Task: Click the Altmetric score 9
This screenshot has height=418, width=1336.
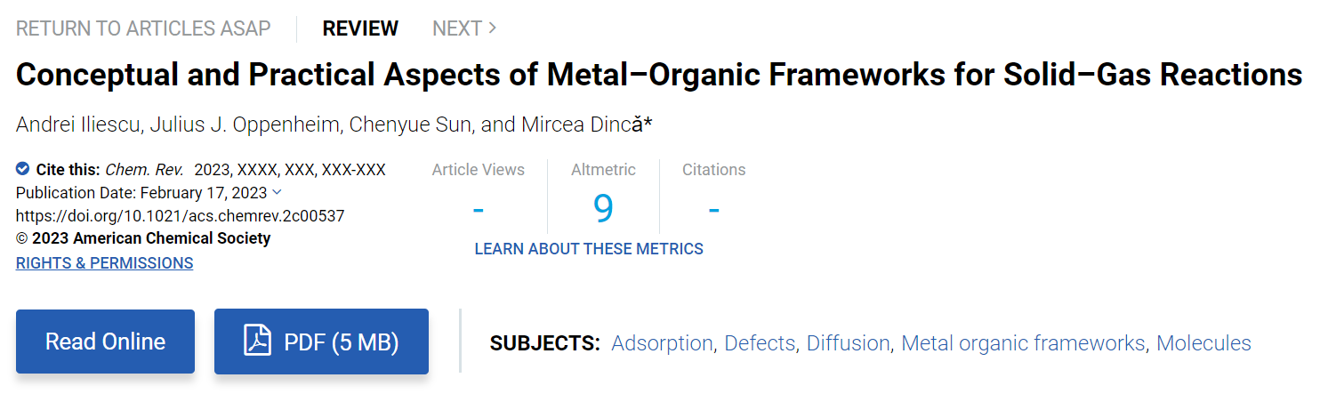Action: coord(603,208)
